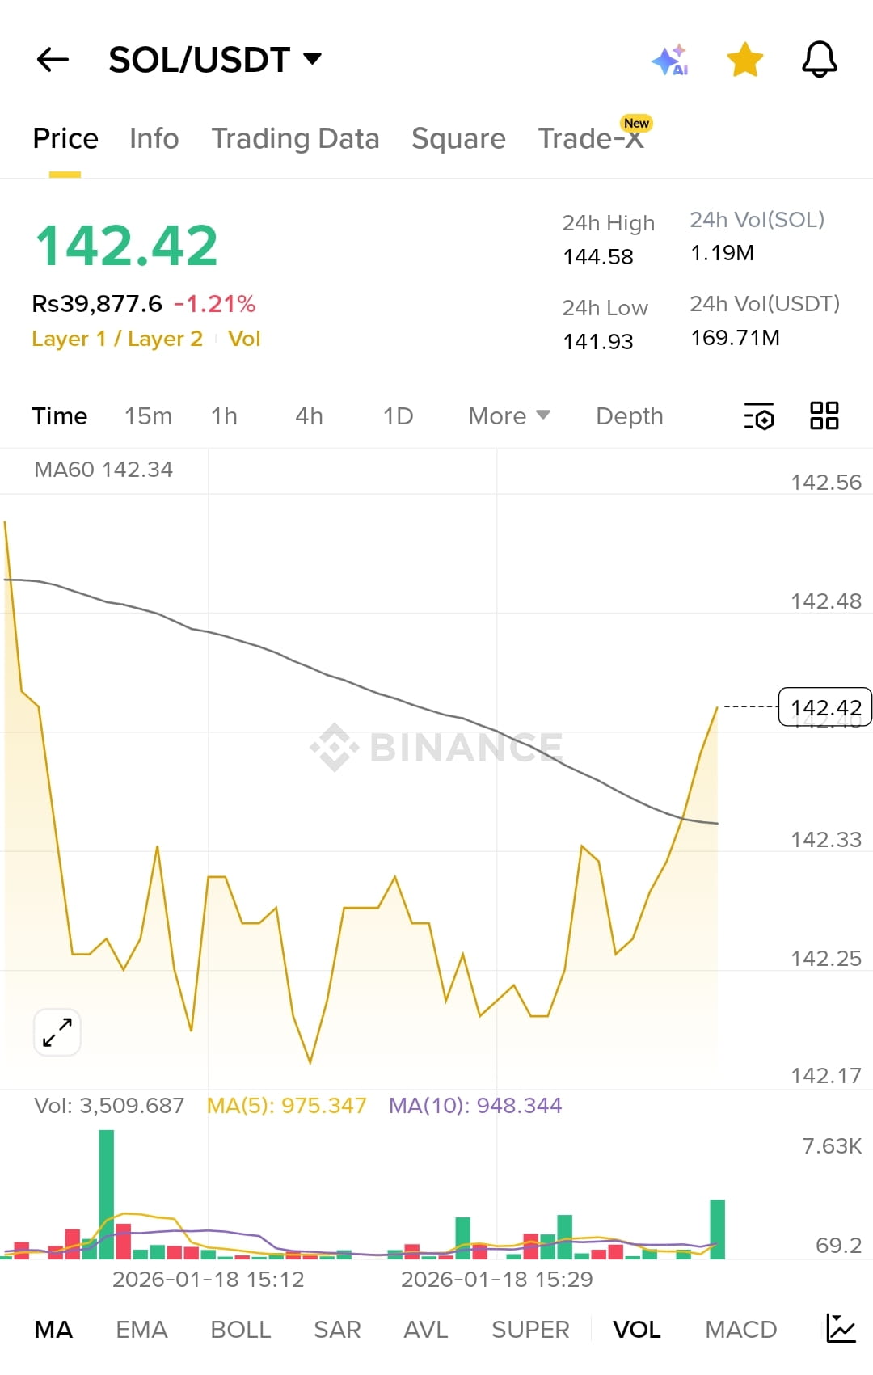Tap the -1.21% change value
Image resolution: width=873 pixels, height=1375 pixels.
214,304
